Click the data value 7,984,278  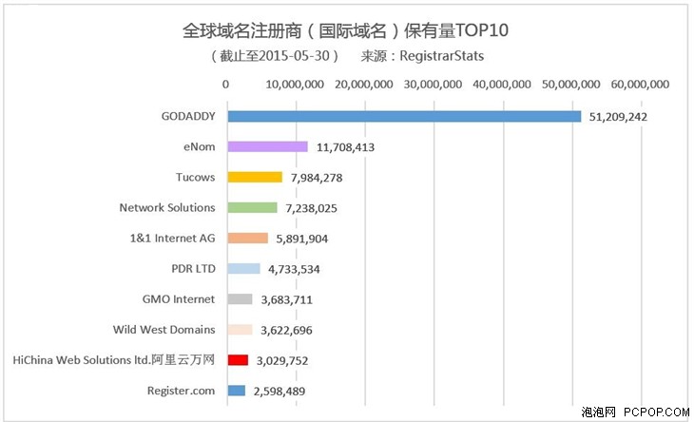click(x=317, y=178)
